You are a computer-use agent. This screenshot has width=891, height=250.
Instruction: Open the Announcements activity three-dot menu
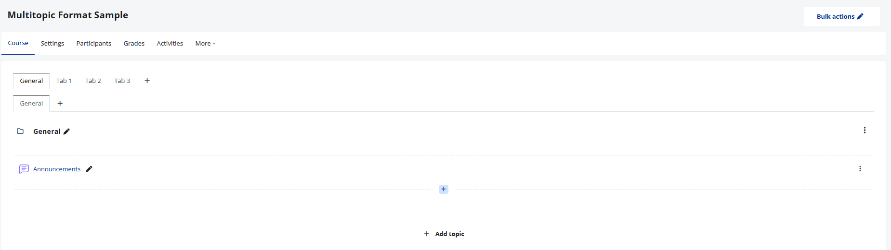(860, 168)
